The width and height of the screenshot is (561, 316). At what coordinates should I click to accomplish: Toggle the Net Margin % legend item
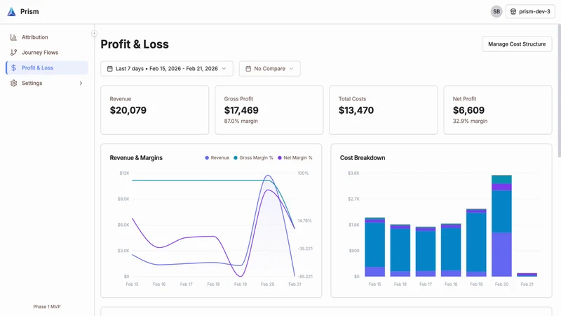[295, 157]
